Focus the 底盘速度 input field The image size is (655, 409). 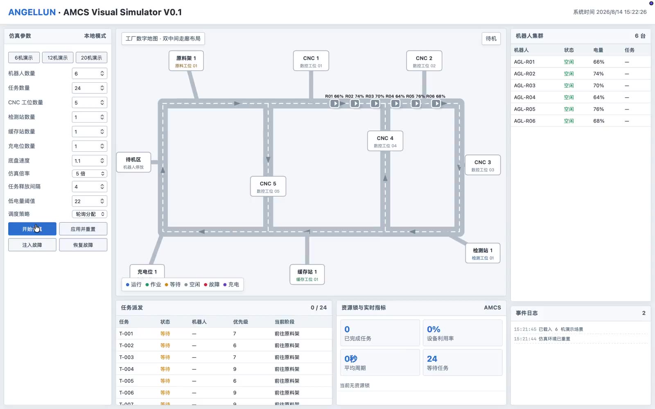tap(90, 161)
